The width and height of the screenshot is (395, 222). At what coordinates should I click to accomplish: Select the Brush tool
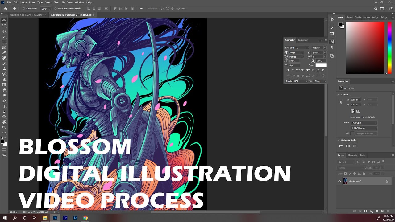point(4,64)
